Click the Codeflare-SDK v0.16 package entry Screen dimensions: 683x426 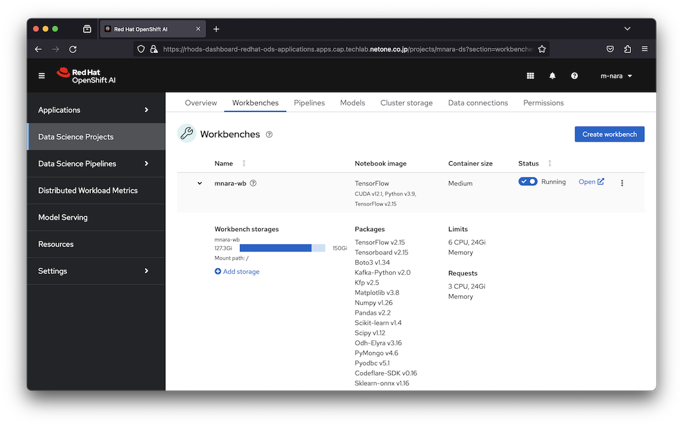tap(386, 373)
